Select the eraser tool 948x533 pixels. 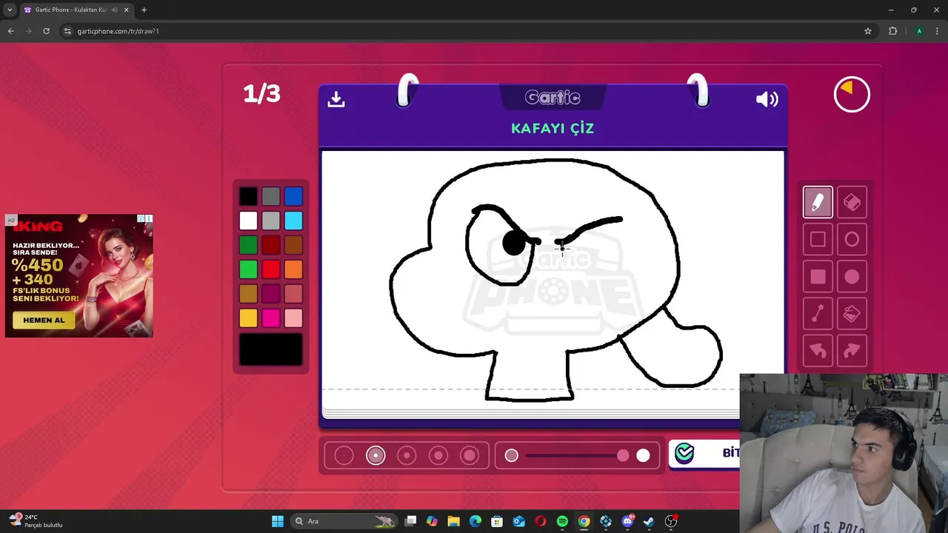(x=852, y=202)
